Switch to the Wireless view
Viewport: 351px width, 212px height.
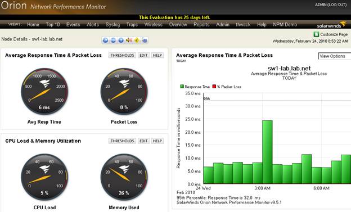(x=154, y=25)
